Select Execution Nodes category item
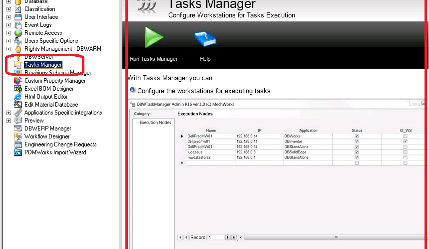Screen dimensions: 429x249 [x=155, y=123]
